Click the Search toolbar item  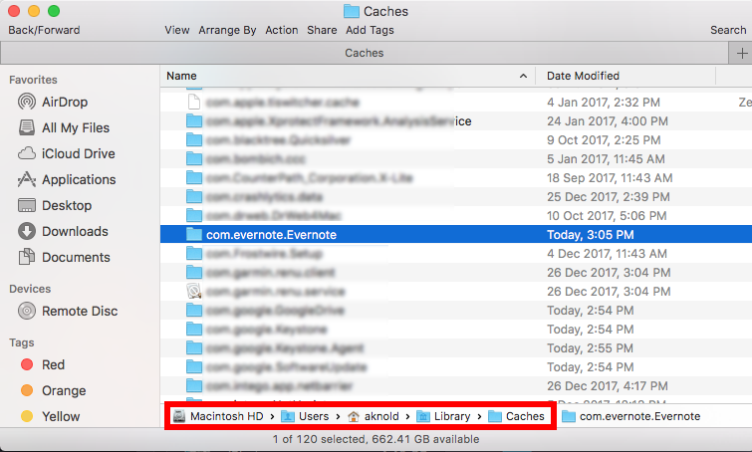click(x=728, y=30)
